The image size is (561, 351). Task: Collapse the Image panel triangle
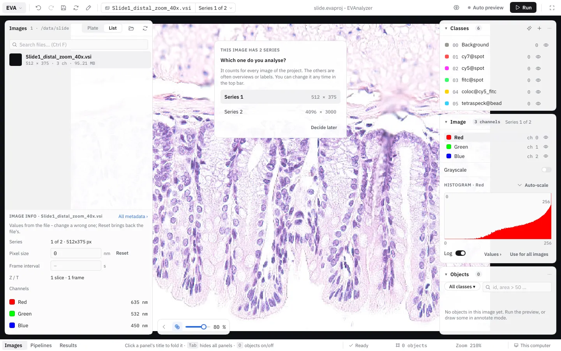coord(446,122)
